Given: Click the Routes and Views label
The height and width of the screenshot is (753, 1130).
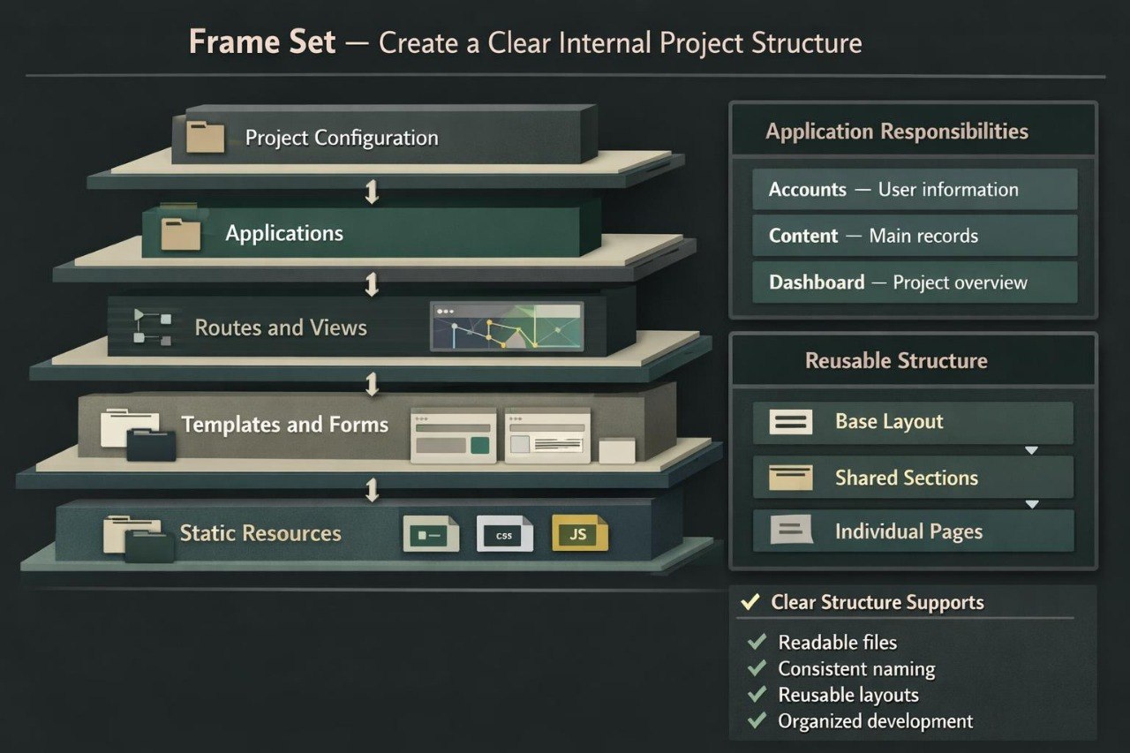Looking at the screenshot, I should click(281, 328).
